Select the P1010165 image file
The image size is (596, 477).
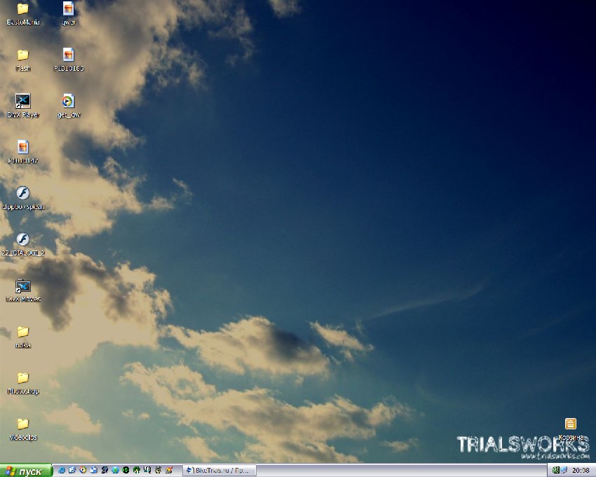pyautogui.click(x=68, y=55)
